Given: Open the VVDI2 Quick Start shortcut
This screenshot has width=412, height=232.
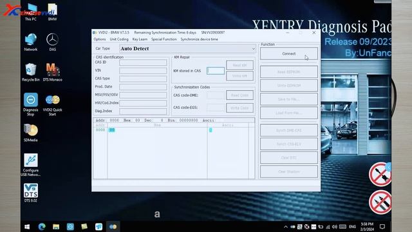Looking at the screenshot, I should [x=52, y=104].
